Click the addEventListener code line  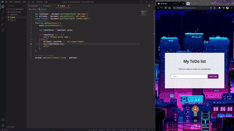(56, 58)
